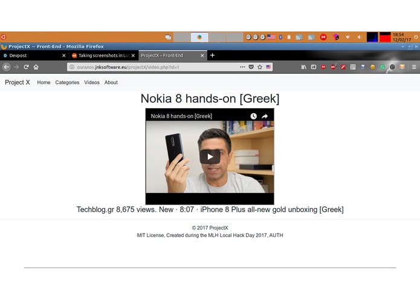Select the ProjectX ~ Front-End tab
Screen dimensions: 420x299
(172, 56)
